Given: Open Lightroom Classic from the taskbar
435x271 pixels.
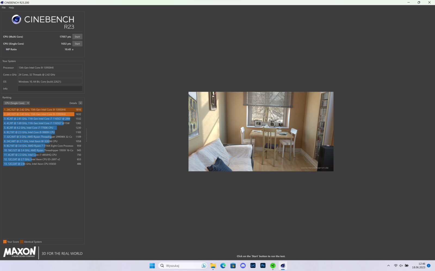Looking at the screenshot, I should pyautogui.click(x=253, y=266).
